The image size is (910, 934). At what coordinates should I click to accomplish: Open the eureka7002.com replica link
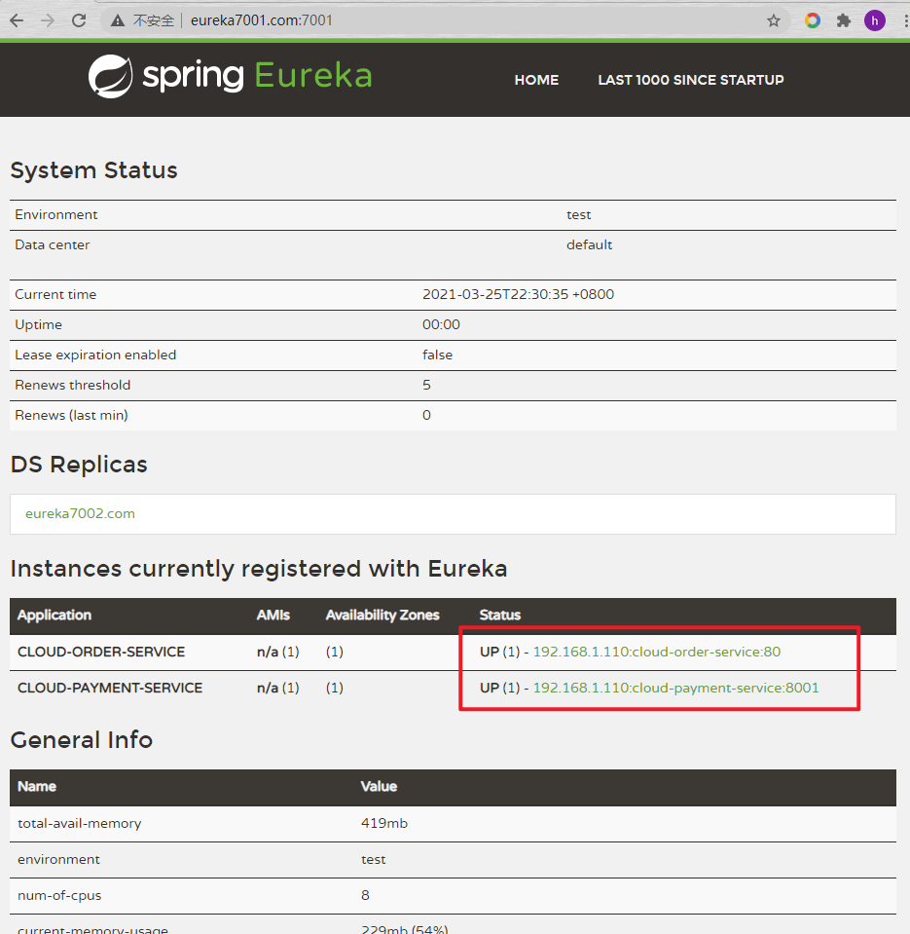point(80,513)
